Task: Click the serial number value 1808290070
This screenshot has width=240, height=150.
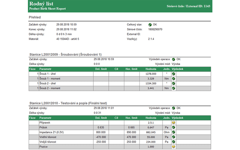Action: 155,29
